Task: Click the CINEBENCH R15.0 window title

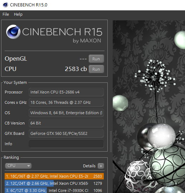Action: tap(29, 5)
